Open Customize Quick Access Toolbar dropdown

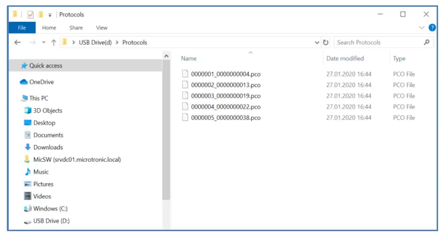[50, 15]
